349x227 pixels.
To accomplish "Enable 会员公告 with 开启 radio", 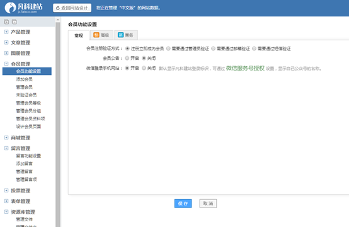I will click(x=127, y=58).
